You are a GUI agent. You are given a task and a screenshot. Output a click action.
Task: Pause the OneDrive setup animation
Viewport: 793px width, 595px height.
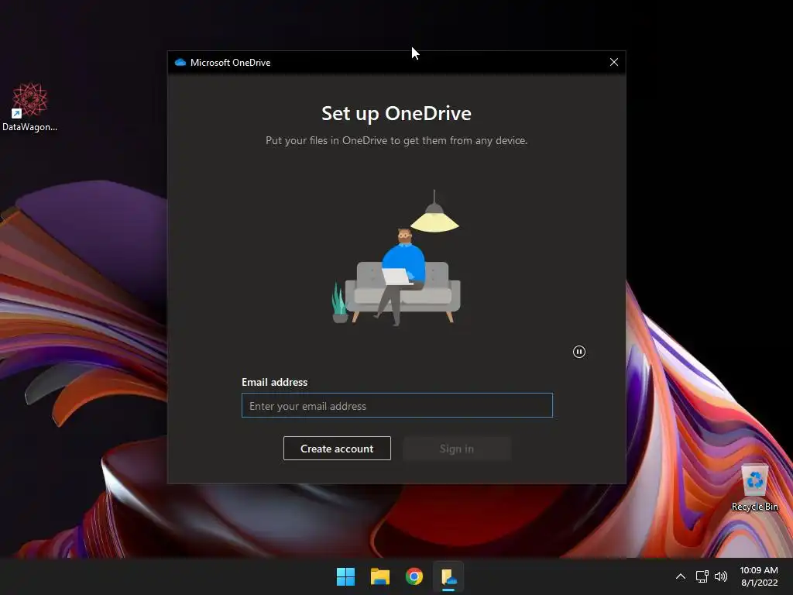pyautogui.click(x=579, y=352)
